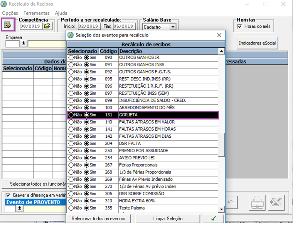
Task: Select Não for event 100 ARREDONDAMENTO DO MÊS
Action: (x=71, y=108)
